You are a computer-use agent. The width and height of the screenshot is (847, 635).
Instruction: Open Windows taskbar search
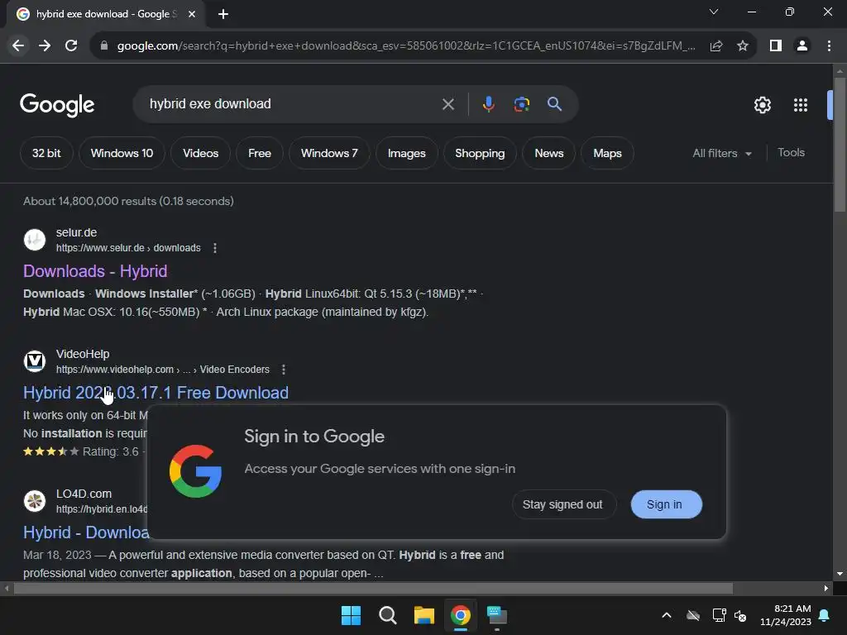(387, 615)
